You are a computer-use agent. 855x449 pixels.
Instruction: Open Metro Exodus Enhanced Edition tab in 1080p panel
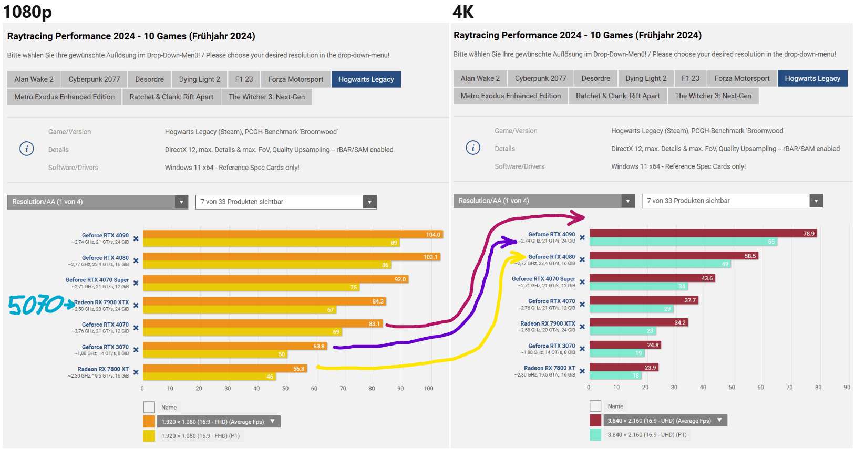(x=65, y=97)
